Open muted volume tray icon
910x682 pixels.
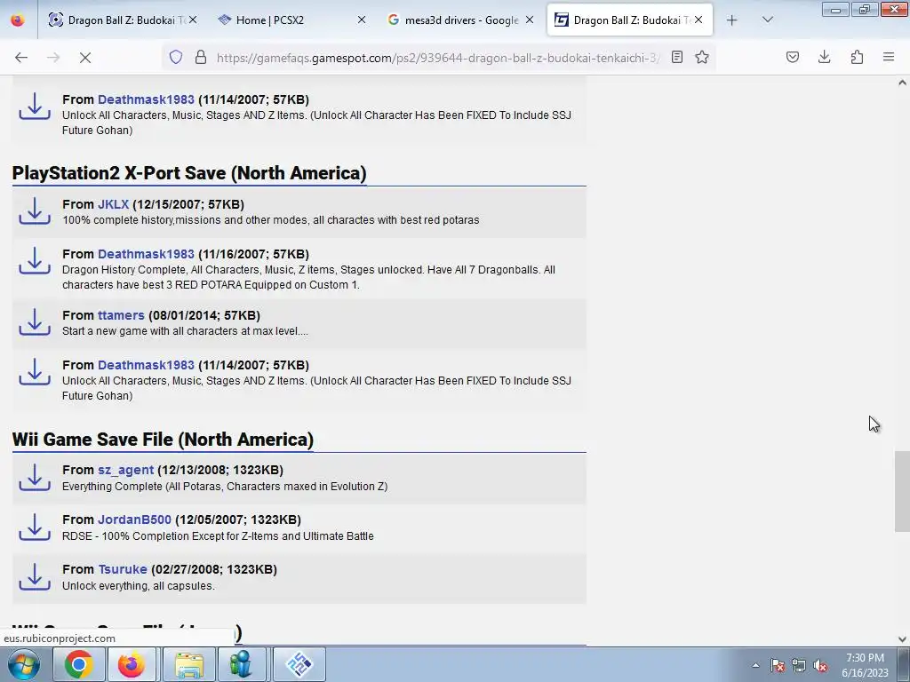tap(820, 665)
